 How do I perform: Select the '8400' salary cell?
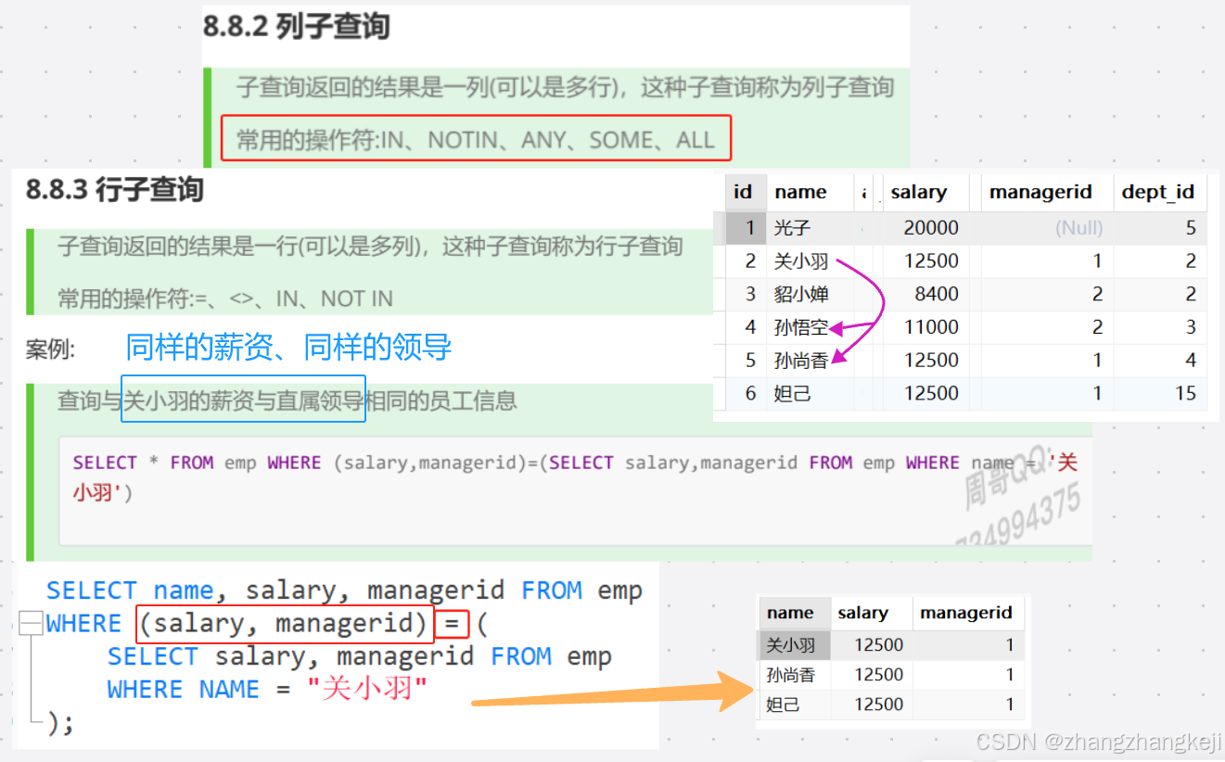pos(925,295)
